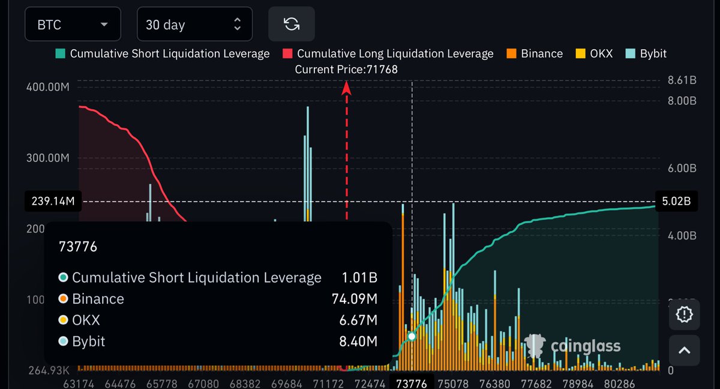720x389 pixels.
Task: Click the scroll-to-top up chevron button
Action: click(685, 351)
